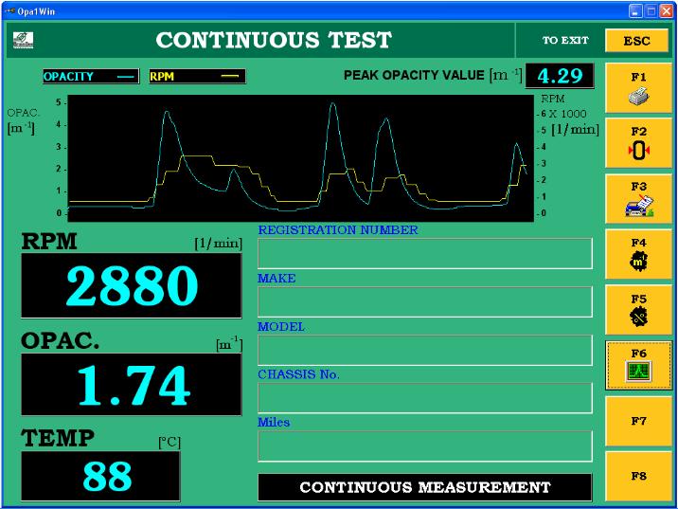Screen dimensions: 678x509
Task: Click the F6 graph display button
Action: coord(638,365)
